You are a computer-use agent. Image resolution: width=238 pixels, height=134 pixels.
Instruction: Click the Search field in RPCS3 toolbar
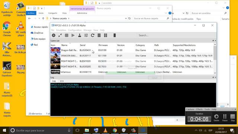[x=176, y=35]
